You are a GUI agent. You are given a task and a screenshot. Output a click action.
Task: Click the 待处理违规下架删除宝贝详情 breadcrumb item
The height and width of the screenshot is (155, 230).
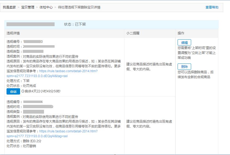coord(79,7)
